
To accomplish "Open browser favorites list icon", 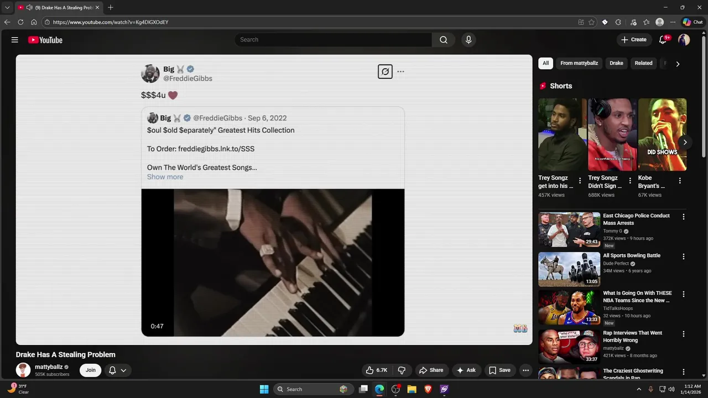I will (646, 22).
